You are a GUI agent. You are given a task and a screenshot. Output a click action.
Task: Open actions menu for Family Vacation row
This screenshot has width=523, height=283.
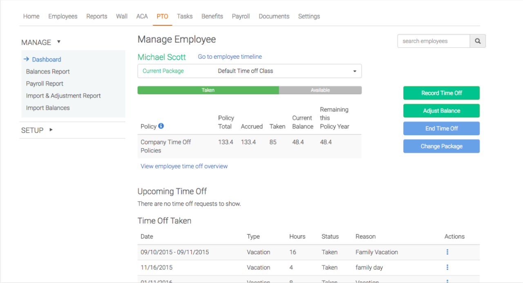click(447, 252)
